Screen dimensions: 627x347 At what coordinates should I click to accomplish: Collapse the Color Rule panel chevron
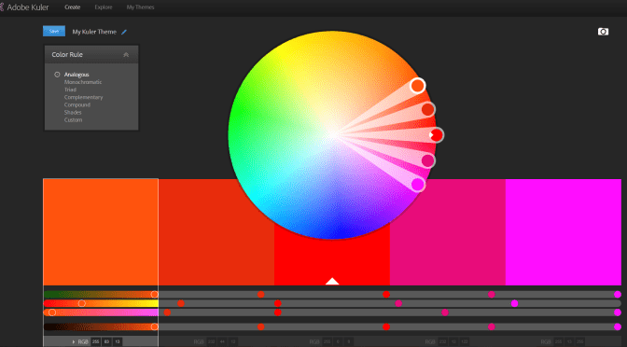pyautogui.click(x=126, y=55)
